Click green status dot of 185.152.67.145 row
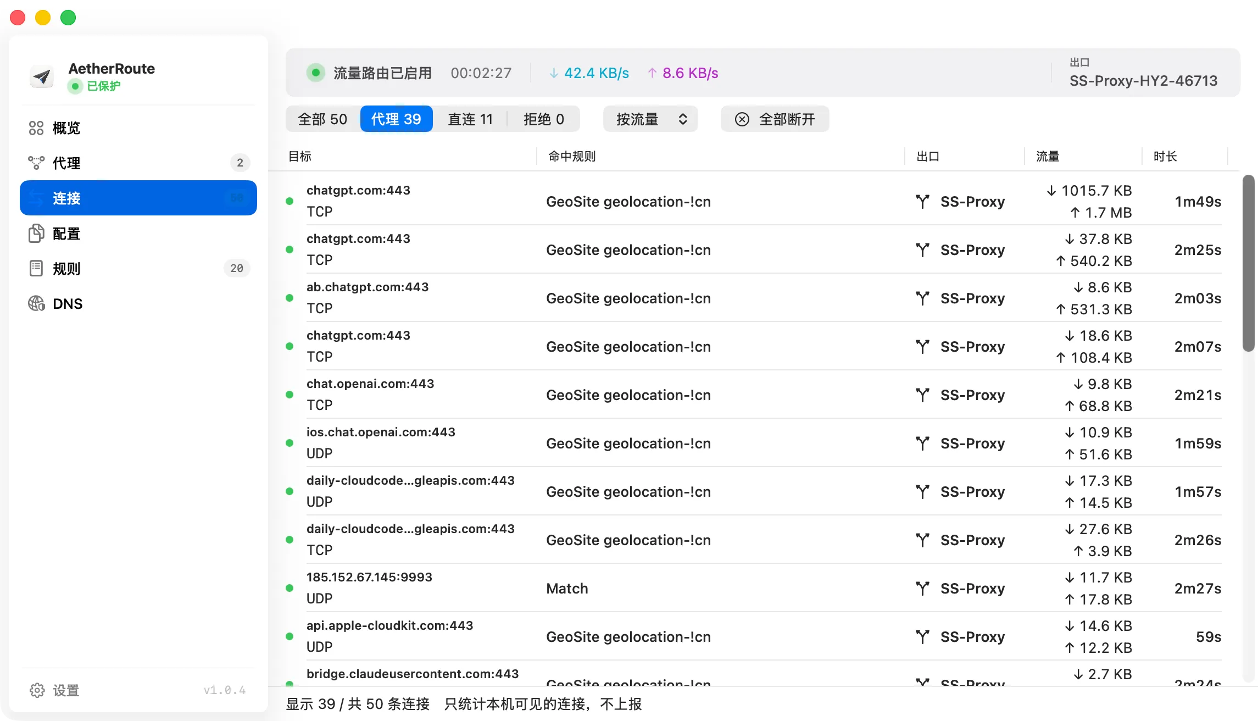1258x721 pixels. [290, 588]
